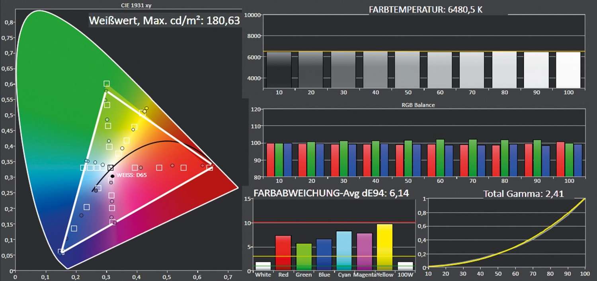Click the "Magenta" axis label under deviation chart
Image resolution: width=597 pixels, height=281 pixels.
pyautogui.click(x=366, y=275)
